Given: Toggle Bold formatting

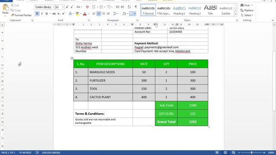Looking at the screenshot, I should (37, 13).
